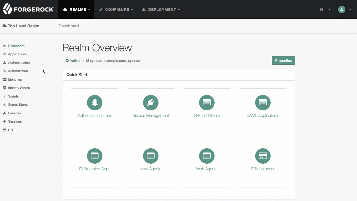The width and height of the screenshot is (357, 201).
Task: Click the Dashboard sidebar icon
Action: pos(5,46)
